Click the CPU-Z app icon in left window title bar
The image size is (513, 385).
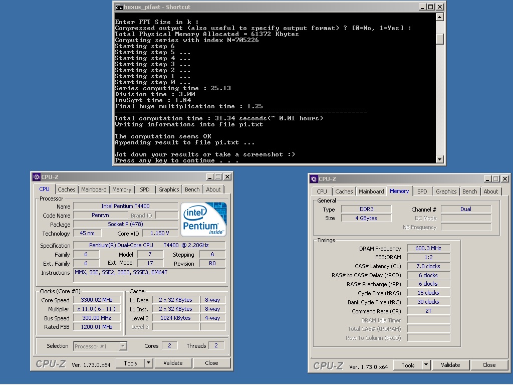click(36, 177)
